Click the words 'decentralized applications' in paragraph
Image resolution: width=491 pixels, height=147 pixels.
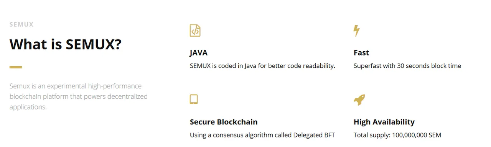click(79, 102)
